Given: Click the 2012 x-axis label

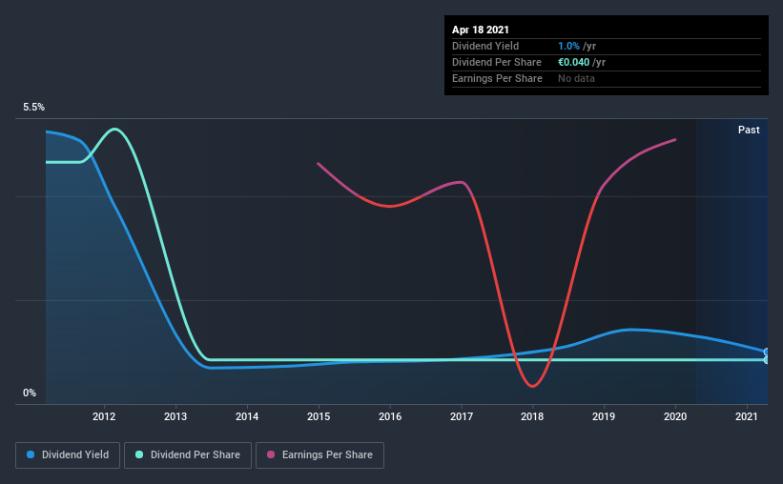Looking at the screenshot, I should [104, 416].
